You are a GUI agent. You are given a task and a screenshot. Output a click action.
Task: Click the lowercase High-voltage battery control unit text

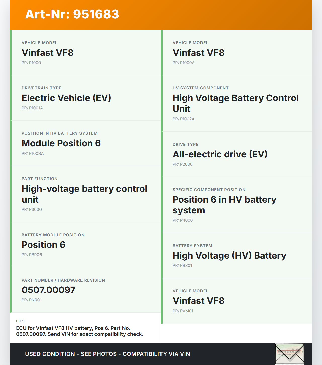click(x=84, y=194)
